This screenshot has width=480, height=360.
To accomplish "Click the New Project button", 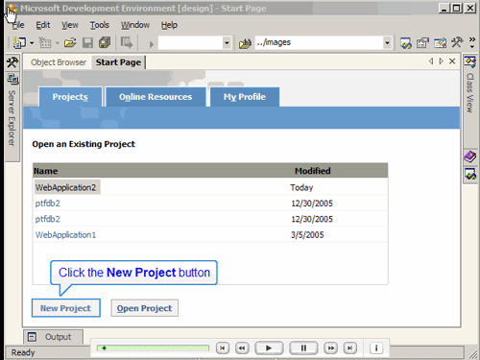I will click(x=66, y=308).
